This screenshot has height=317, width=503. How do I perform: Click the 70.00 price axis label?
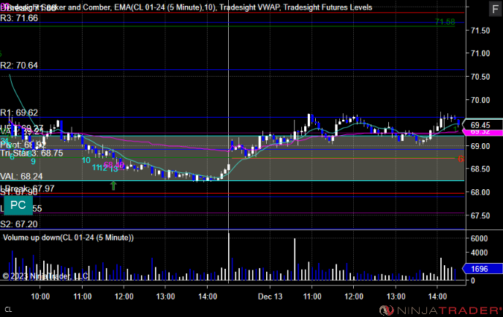[480, 100]
